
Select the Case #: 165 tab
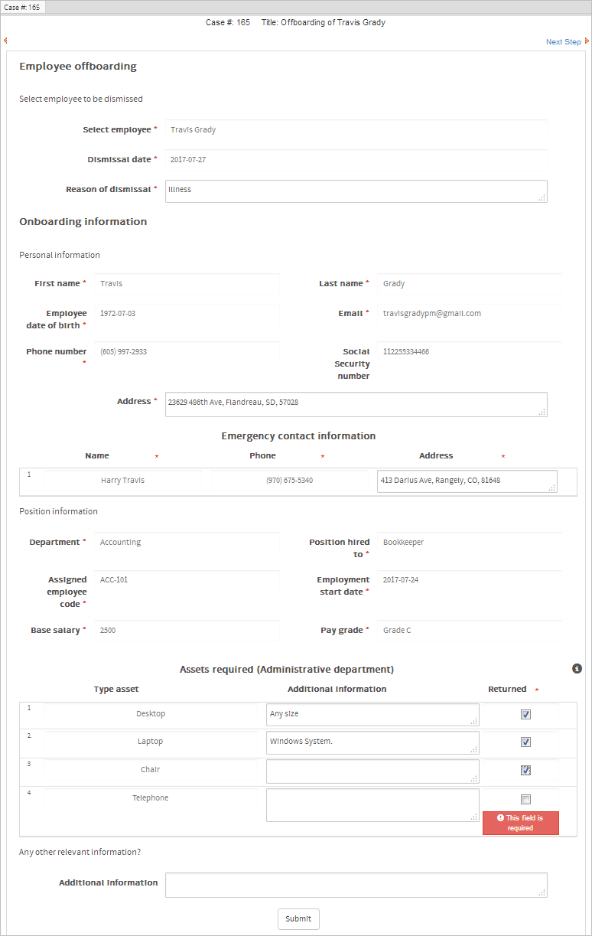23,7
